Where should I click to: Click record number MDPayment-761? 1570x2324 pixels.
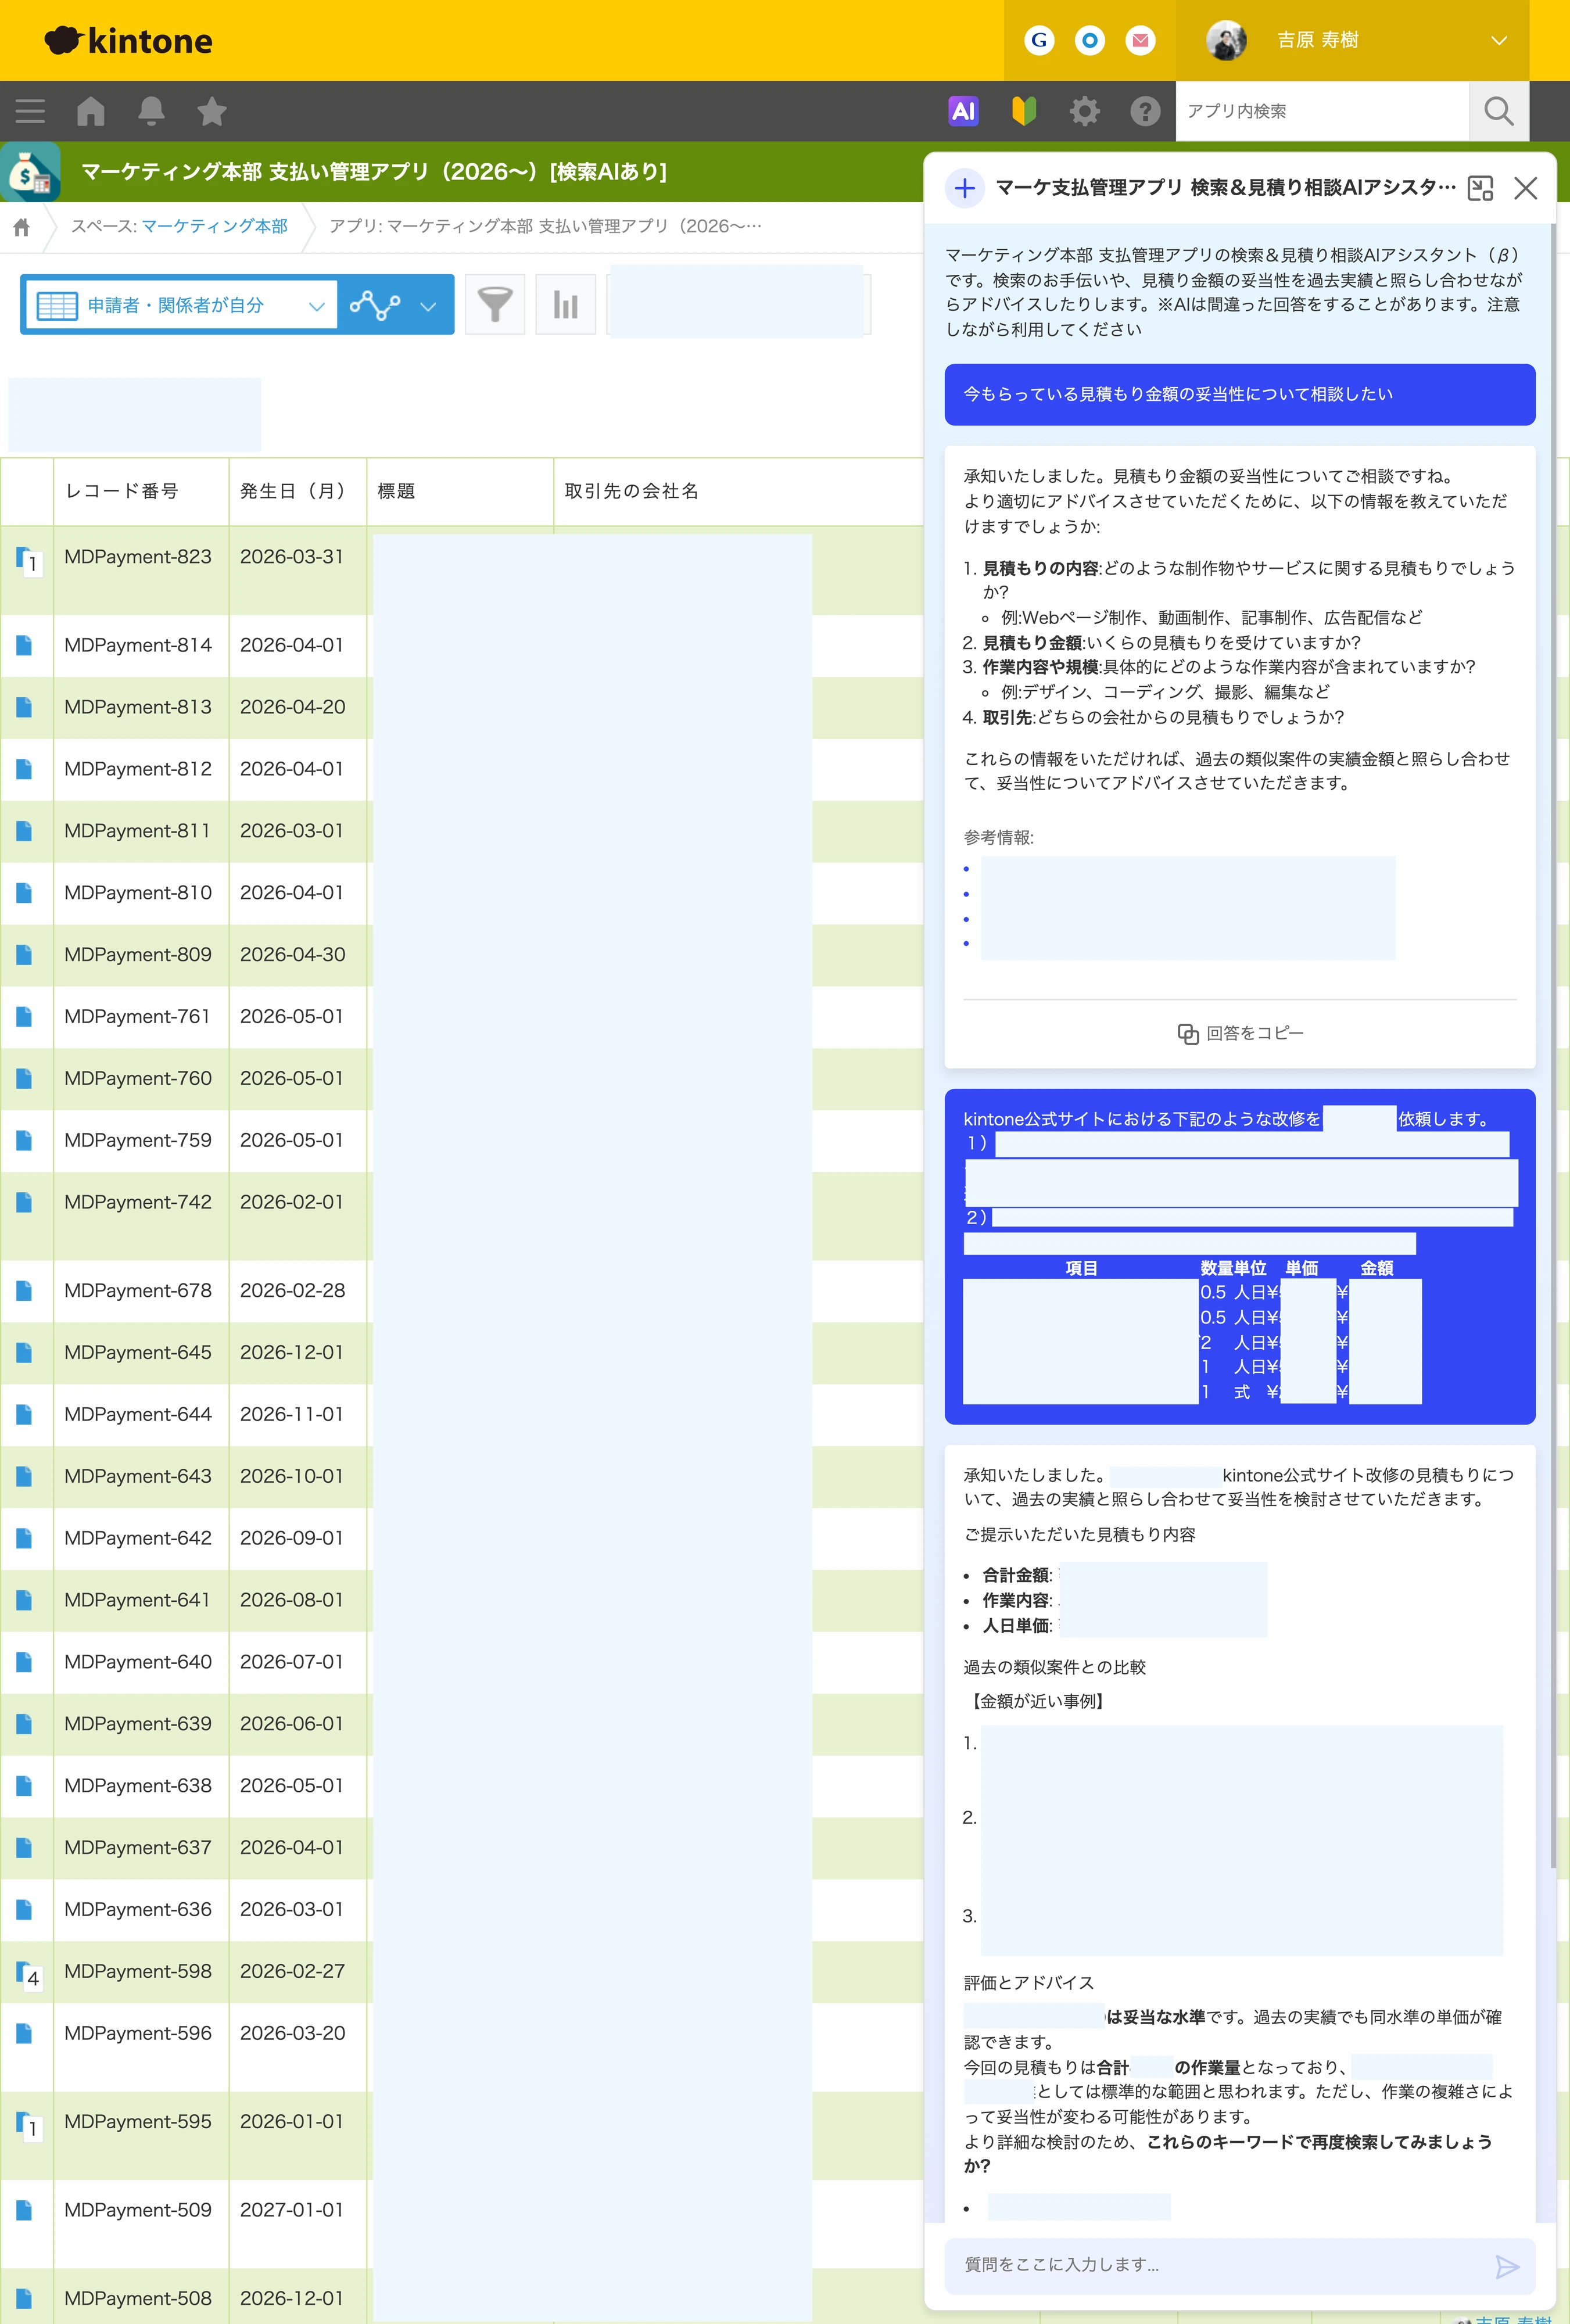(138, 1017)
